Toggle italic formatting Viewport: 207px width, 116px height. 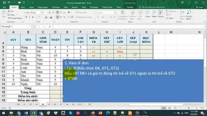click(x=29, y=17)
